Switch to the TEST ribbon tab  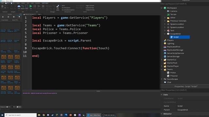pos(28,3)
